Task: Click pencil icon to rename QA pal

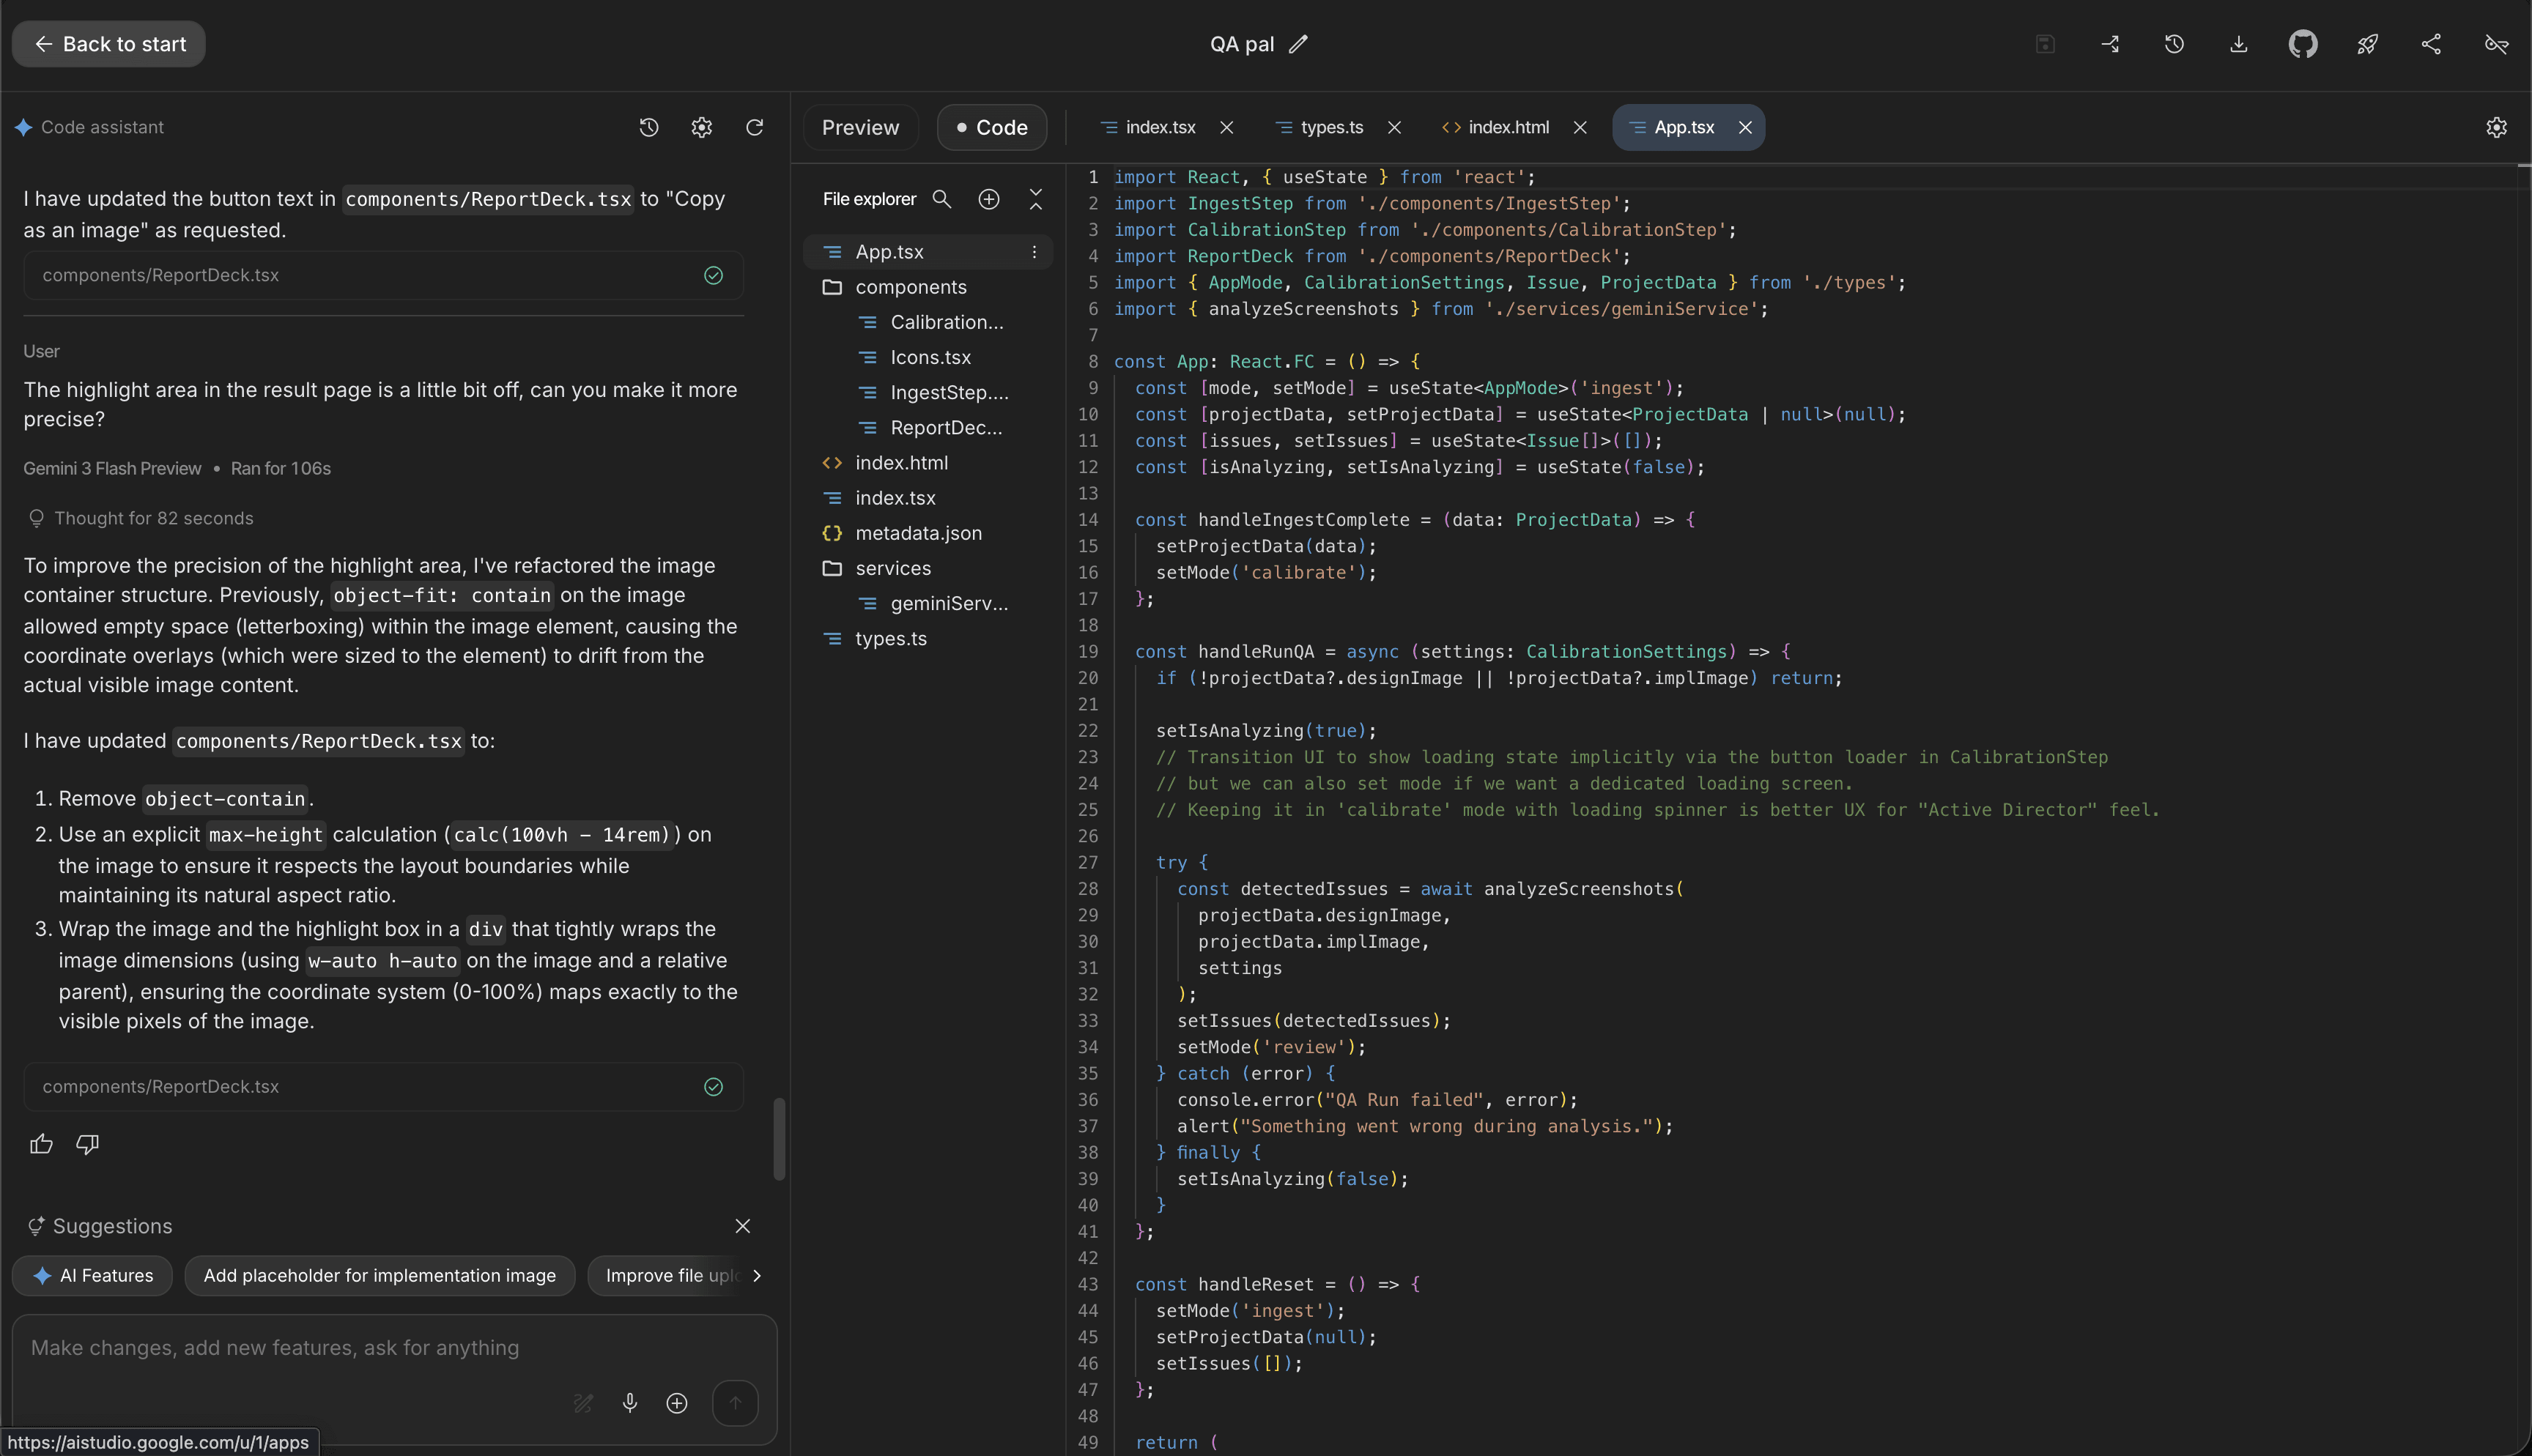Action: pos(1298,44)
